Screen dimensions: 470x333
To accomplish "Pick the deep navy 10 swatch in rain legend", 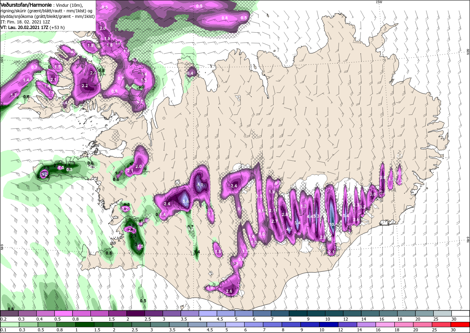I will 329,325.
